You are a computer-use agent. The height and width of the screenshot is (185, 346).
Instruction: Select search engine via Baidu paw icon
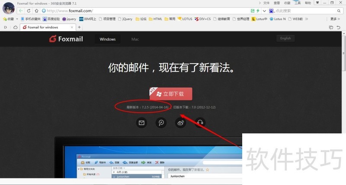(x=271, y=10)
